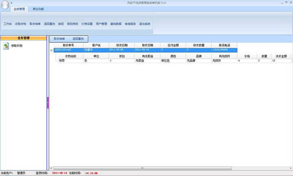The image size is (293, 176).
Task: Select the laundry amount cell showing 12
Action: [x=281, y=61]
